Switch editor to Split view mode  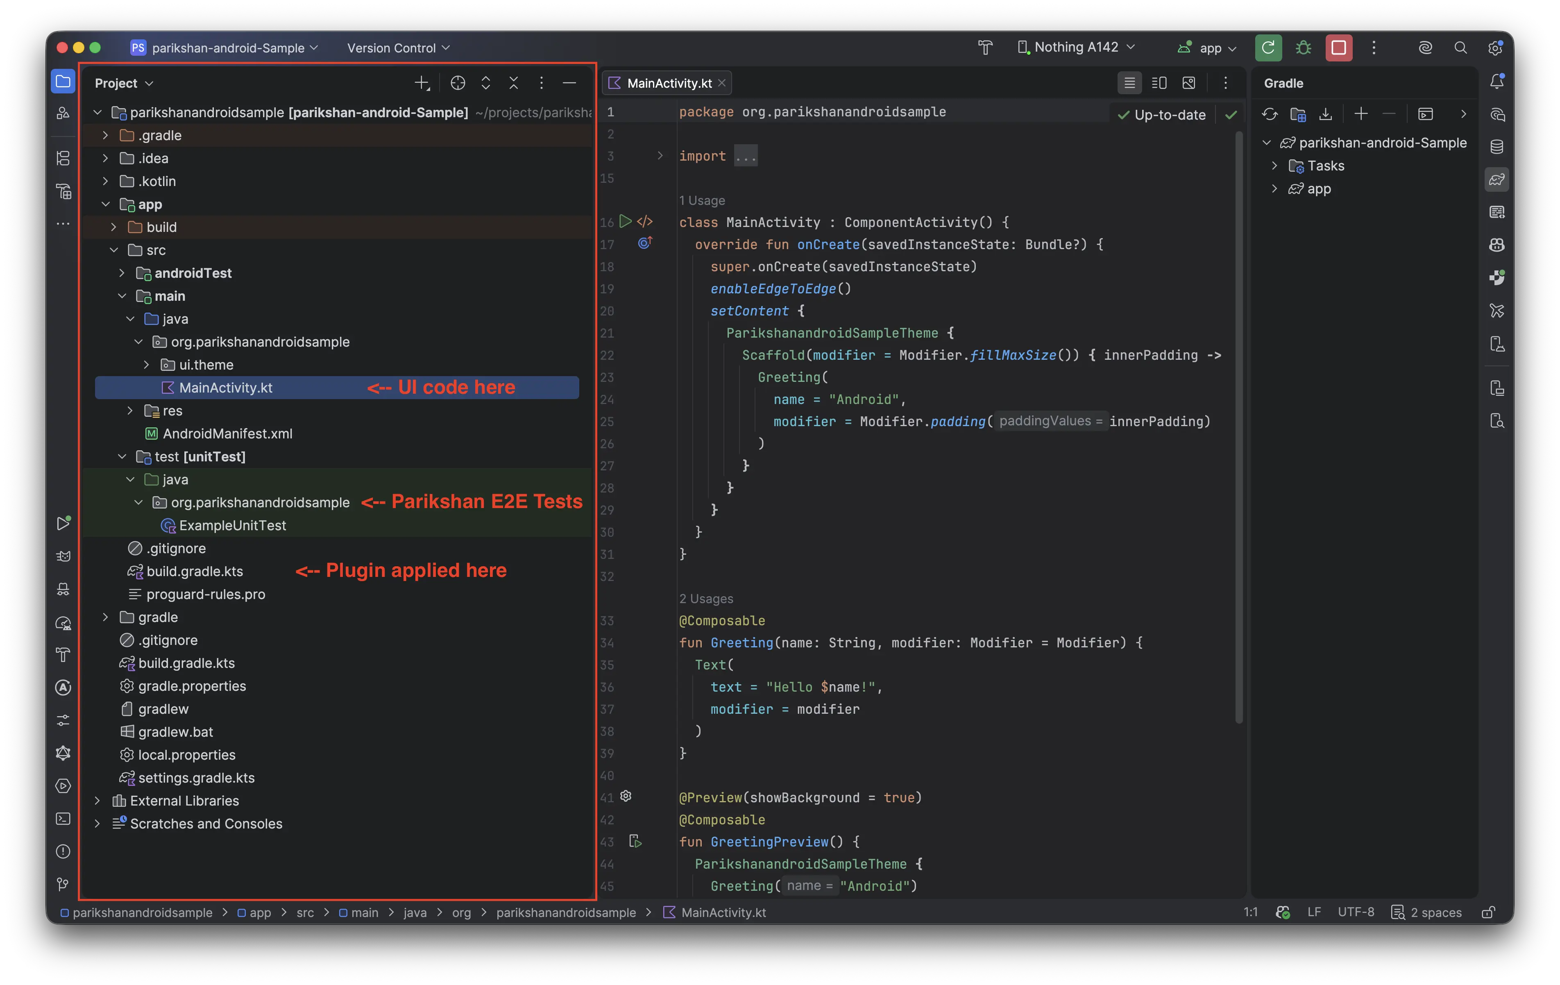point(1159,83)
